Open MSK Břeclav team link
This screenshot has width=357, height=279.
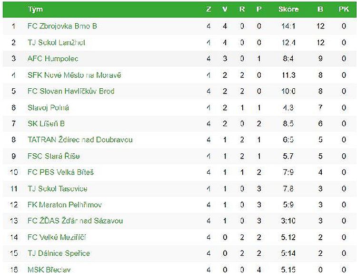point(49,270)
